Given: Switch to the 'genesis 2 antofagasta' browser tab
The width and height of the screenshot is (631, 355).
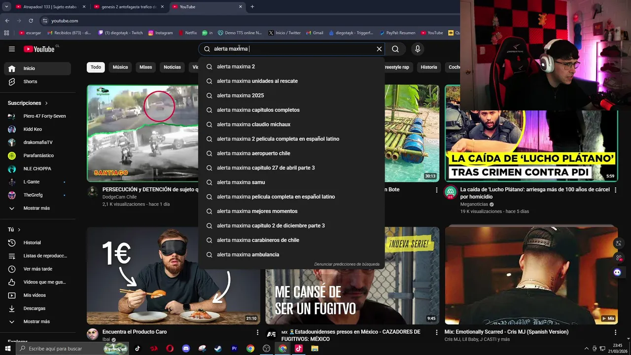Looking at the screenshot, I should pyautogui.click(x=129, y=7).
